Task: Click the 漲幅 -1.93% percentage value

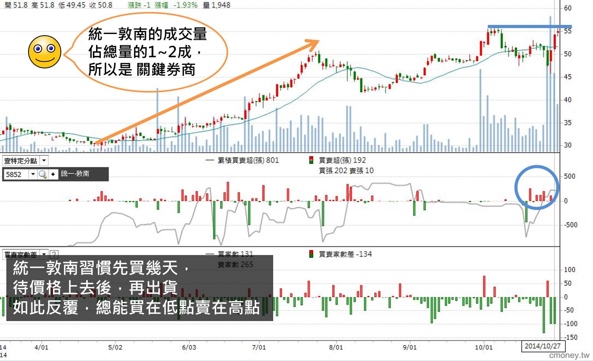Action: [x=176, y=5]
